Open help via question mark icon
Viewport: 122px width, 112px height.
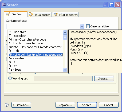[7, 105]
